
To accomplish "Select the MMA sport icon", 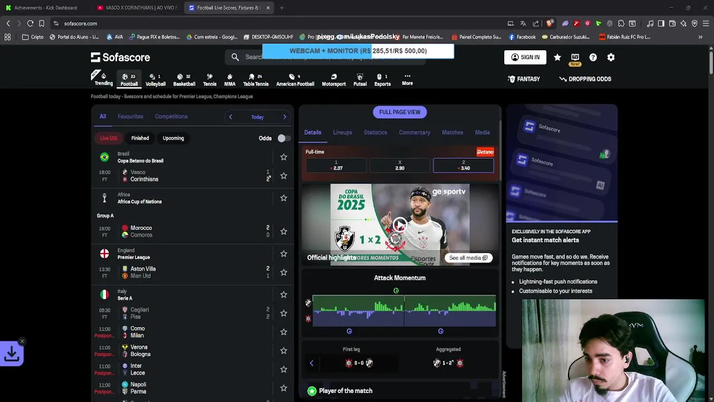I will pyautogui.click(x=230, y=80).
